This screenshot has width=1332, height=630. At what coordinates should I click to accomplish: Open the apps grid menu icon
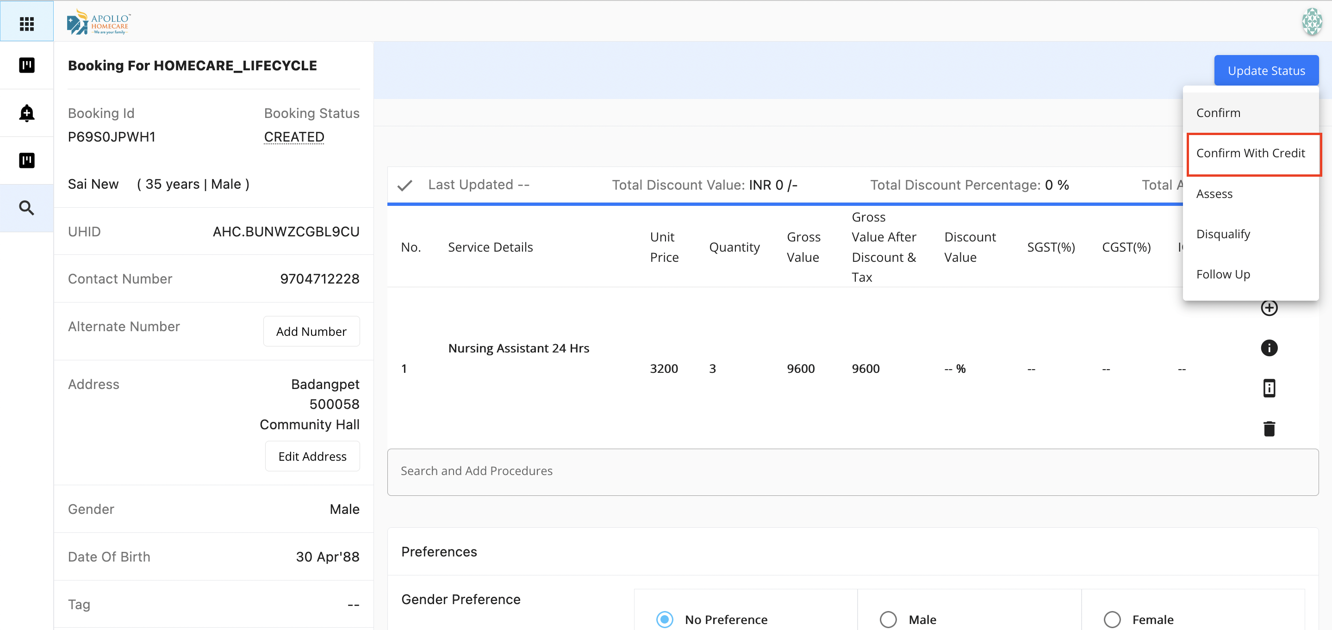pyautogui.click(x=26, y=23)
